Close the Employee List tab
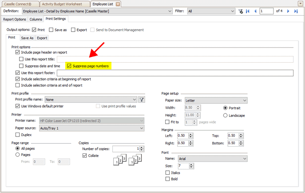Image resolution: width=305 pixels, height=193 pixels. [118, 4]
